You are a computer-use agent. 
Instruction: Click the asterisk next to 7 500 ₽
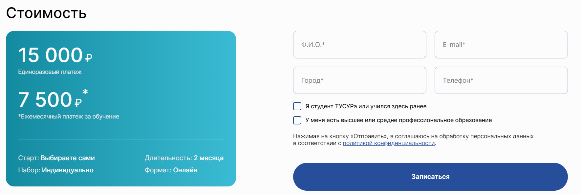85,92
